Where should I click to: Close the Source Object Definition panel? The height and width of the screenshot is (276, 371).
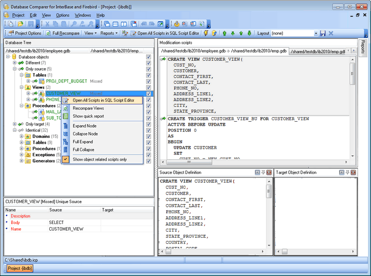click(269, 173)
